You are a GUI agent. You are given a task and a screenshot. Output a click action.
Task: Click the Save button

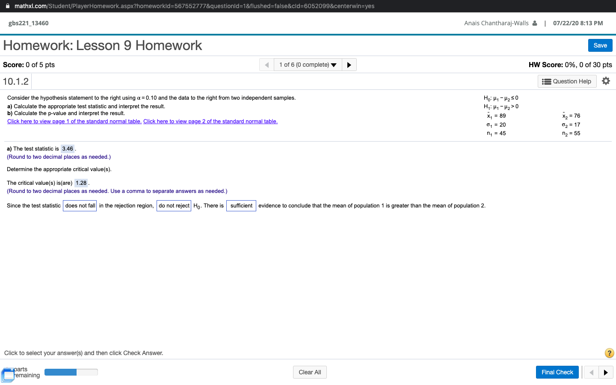pos(600,45)
